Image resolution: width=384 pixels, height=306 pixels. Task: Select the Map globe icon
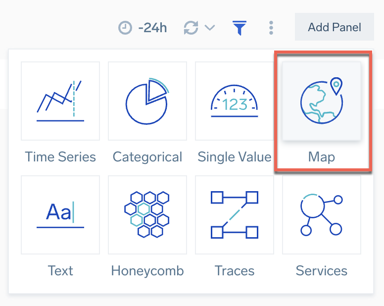(x=322, y=101)
